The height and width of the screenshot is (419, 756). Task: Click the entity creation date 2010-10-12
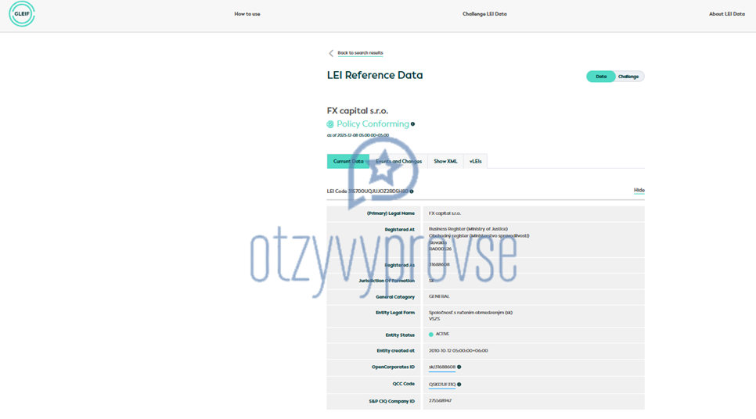coord(458,351)
